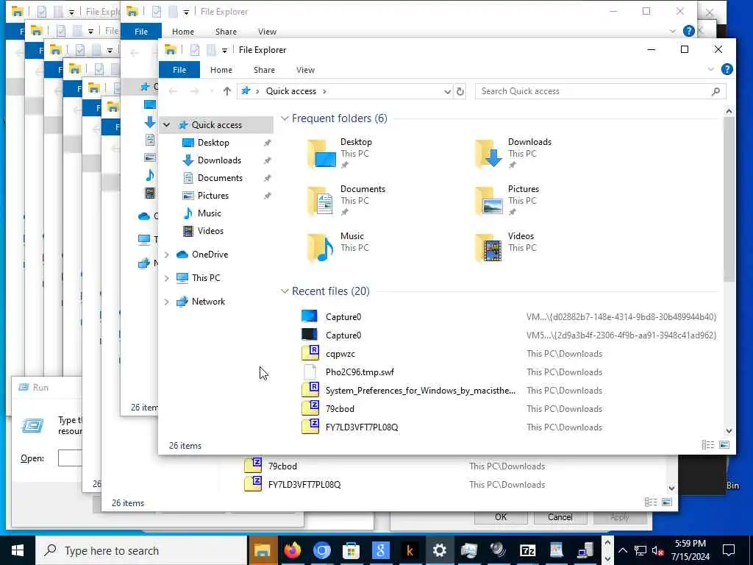The height and width of the screenshot is (565, 753).
Task: Click the Open input field in the Run dialog
Action: pos(70,458)
